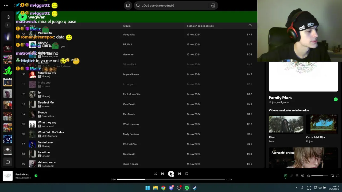
Task: Expand Your Library sidebar
Action: [x=7, y=17]
